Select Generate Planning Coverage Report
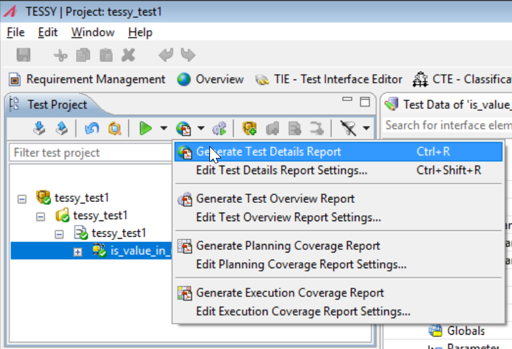512x349 pixels. coord(339,246)
